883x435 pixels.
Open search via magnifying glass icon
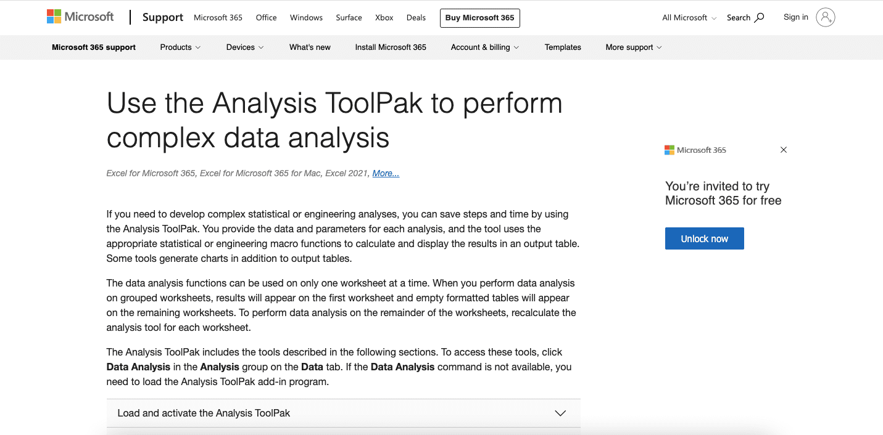[x=759, y=17]
